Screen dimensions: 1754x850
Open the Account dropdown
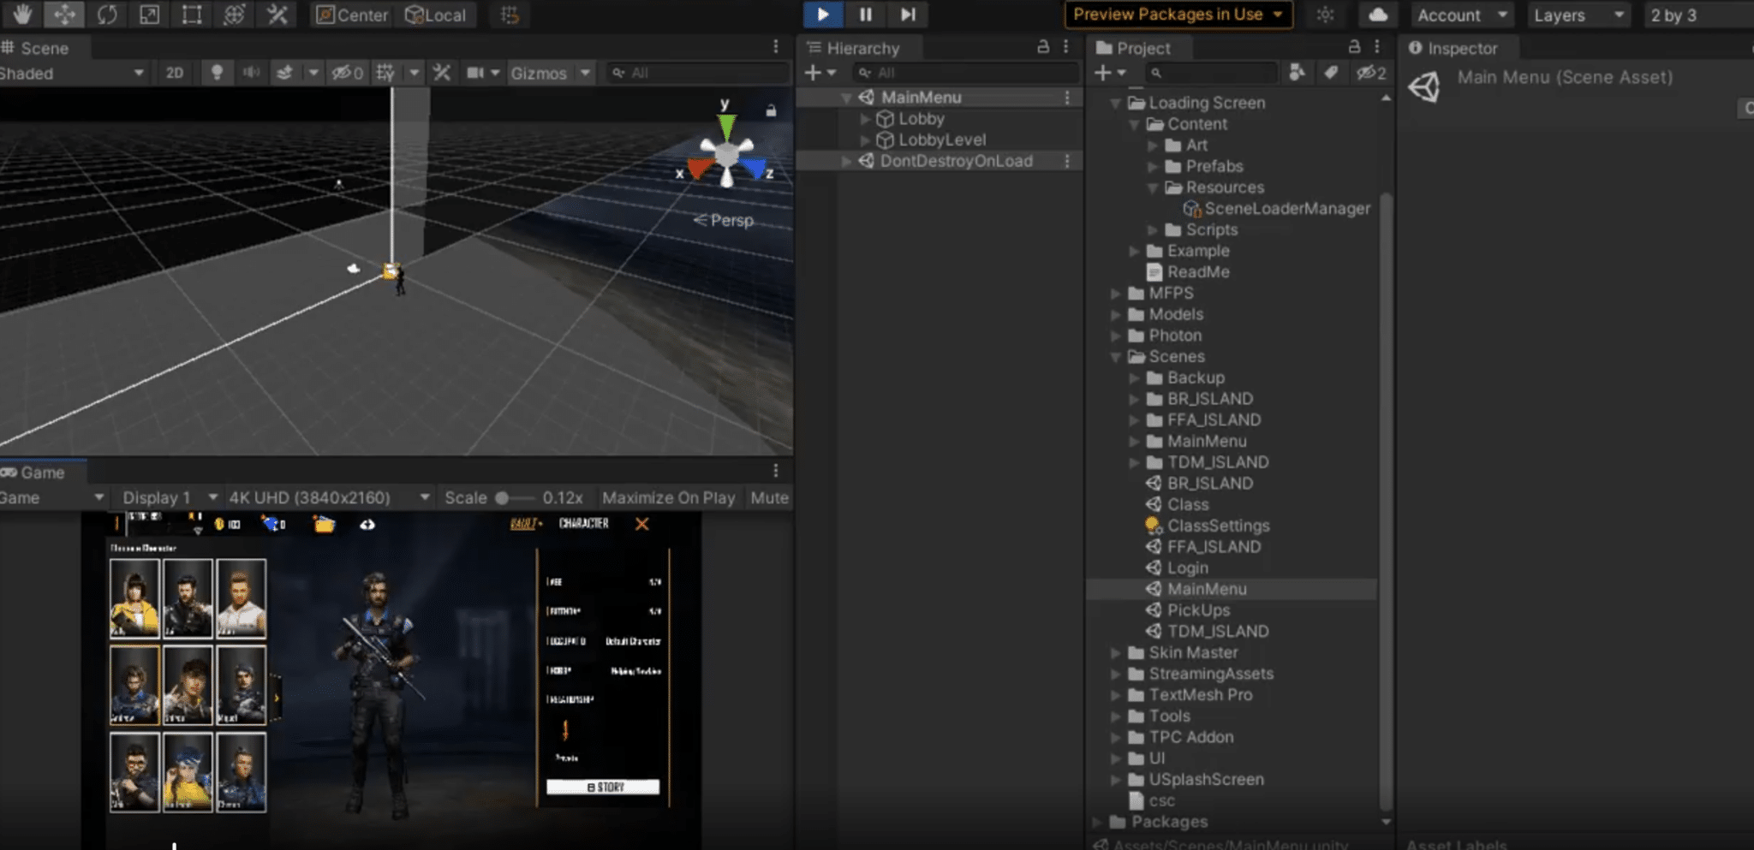point(1462,15)
